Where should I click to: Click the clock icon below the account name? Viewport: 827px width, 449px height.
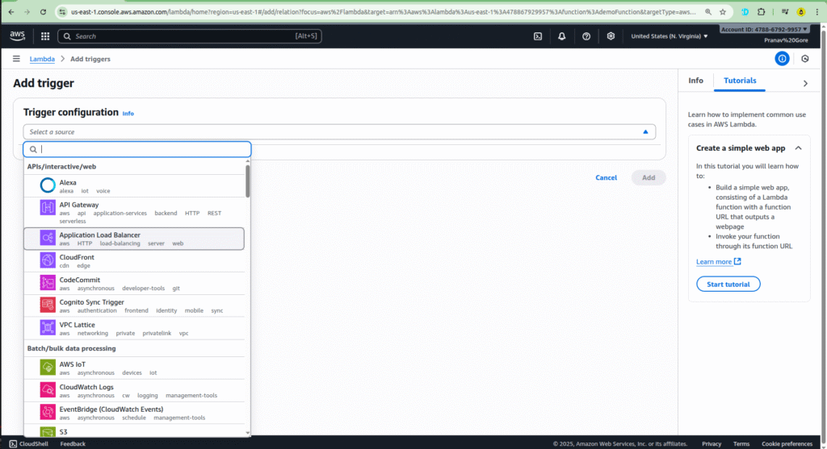tap(805, 59)
